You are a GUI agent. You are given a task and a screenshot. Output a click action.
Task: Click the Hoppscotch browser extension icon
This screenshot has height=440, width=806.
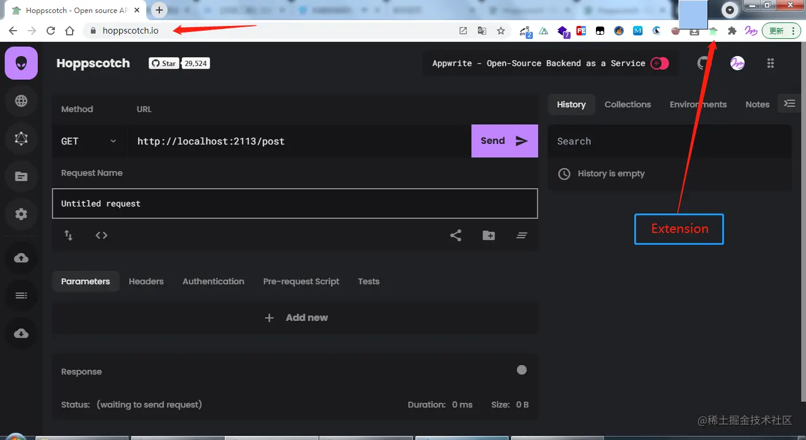point(713,31)
